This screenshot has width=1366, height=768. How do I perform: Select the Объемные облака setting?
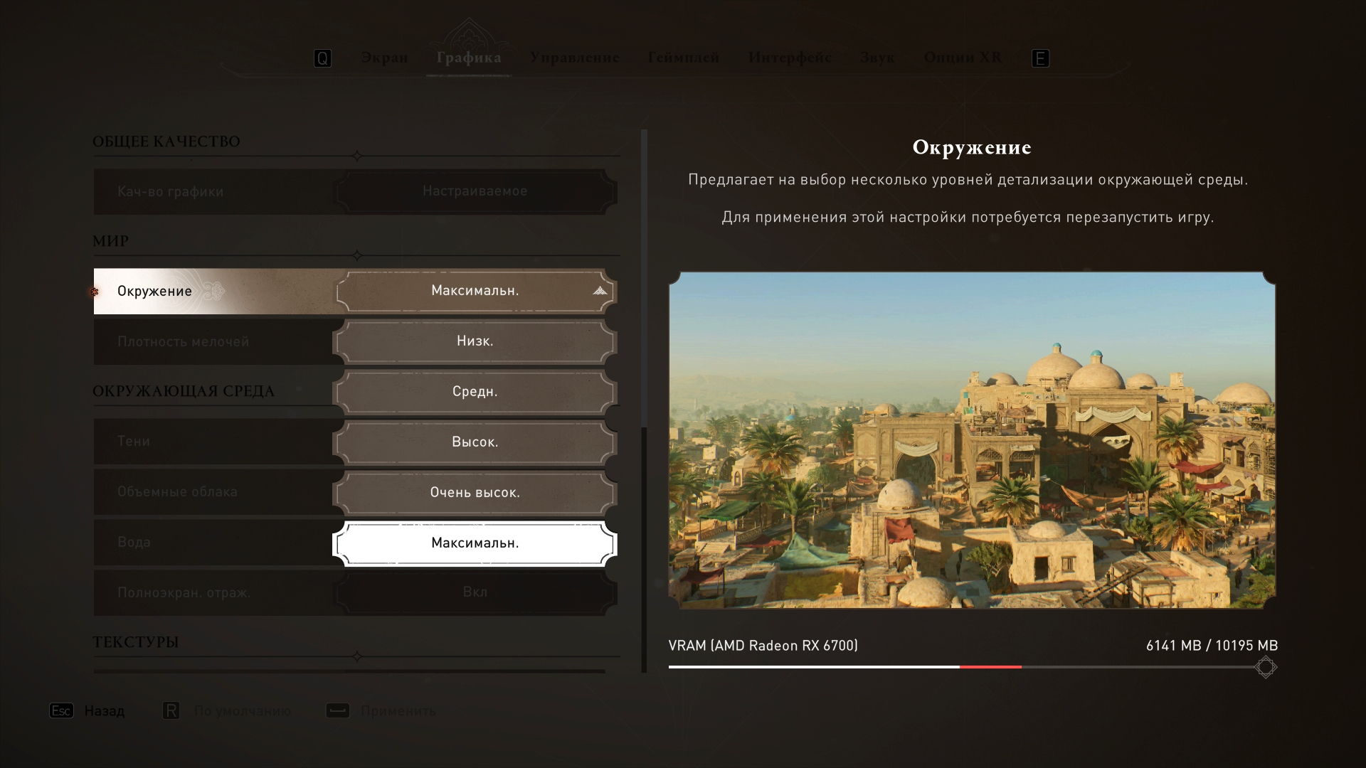pos(177,492)
